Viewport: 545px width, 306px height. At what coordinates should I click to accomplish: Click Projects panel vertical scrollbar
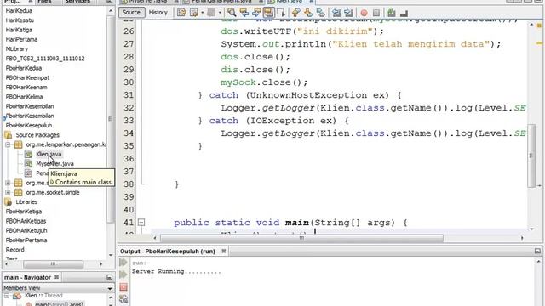tap(110, 119)
